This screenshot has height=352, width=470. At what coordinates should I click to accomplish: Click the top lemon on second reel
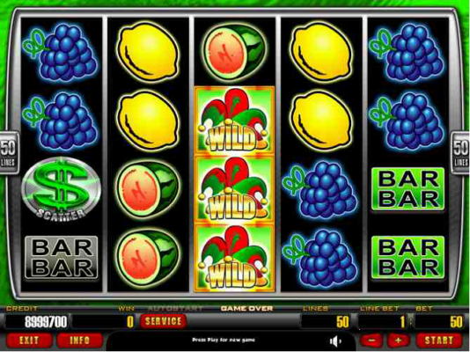148,52
